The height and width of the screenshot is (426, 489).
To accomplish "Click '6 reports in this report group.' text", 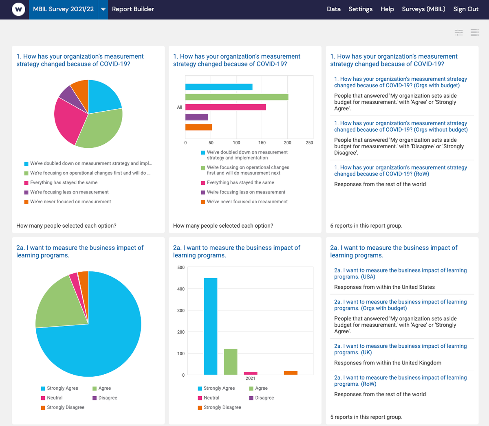I will pyautogui.click(x=366, y=226).
